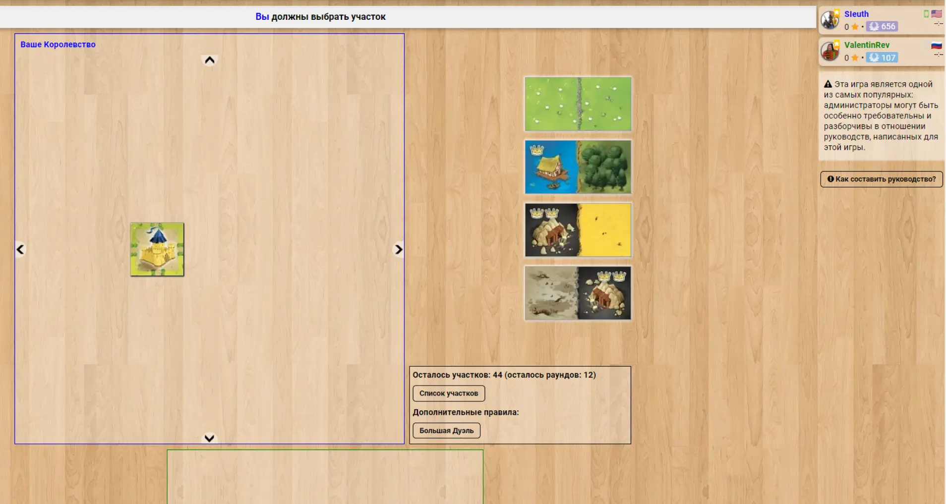Click ValentinRev's 107 rating badge
The image size is (946, 504).
point(883,58)
